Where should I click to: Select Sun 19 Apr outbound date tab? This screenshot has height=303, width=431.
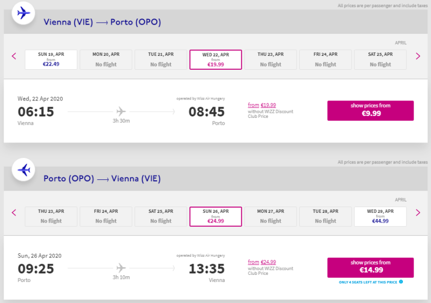click(51, 59)
